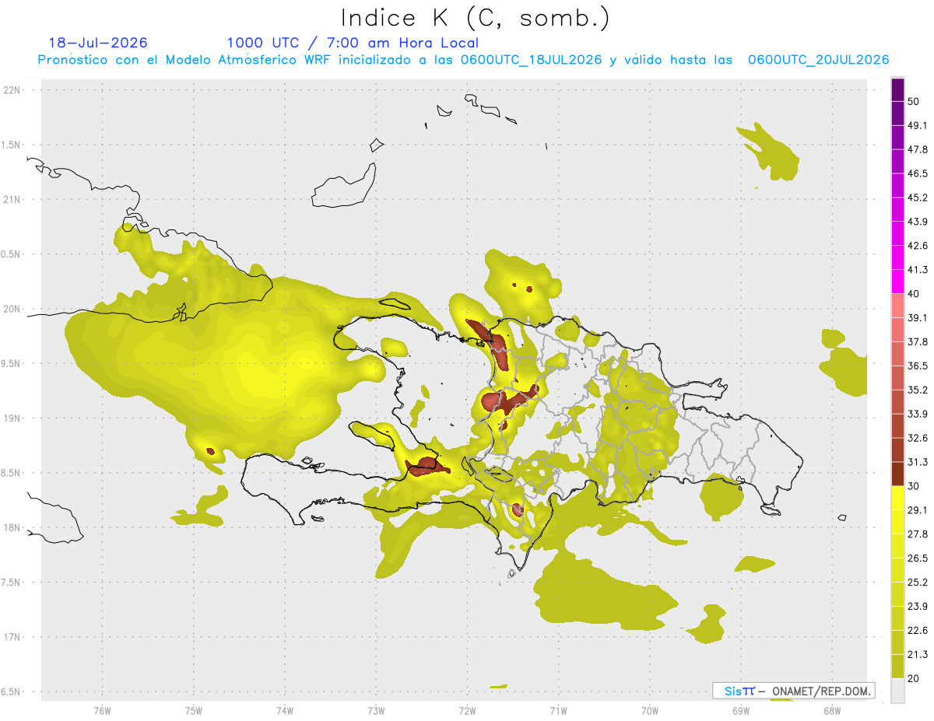Viewport: 934px width, 721px height.
Task: Click the '21N' latitude label
Action: [x=12, y=199]
